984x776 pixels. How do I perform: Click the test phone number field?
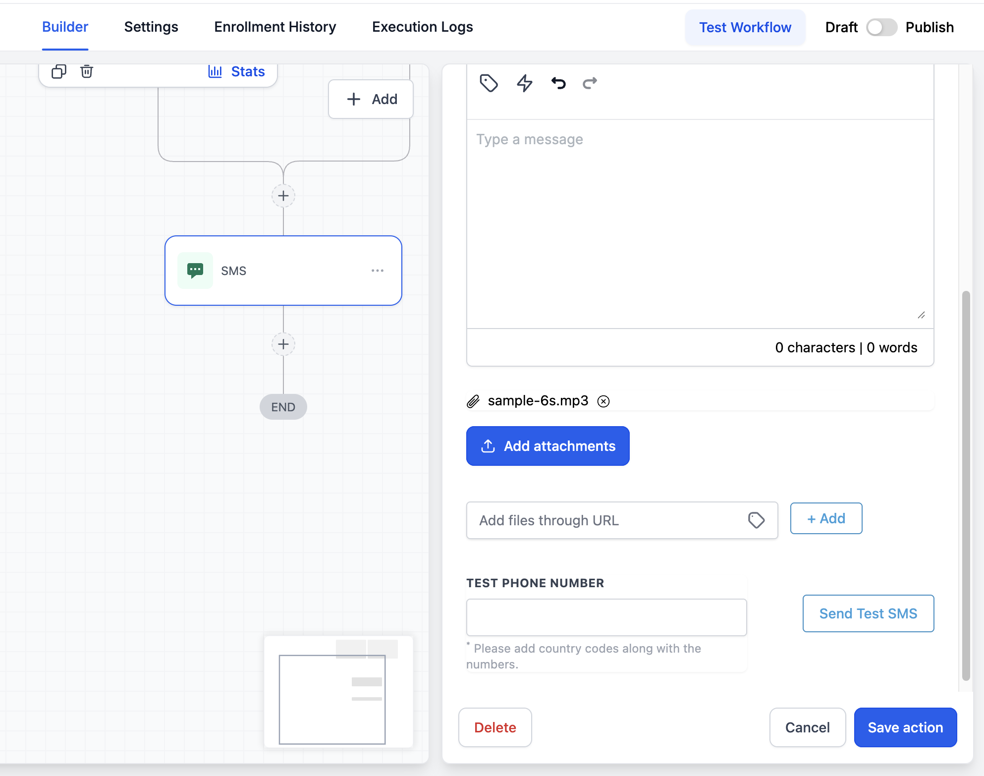click(606, 617)
